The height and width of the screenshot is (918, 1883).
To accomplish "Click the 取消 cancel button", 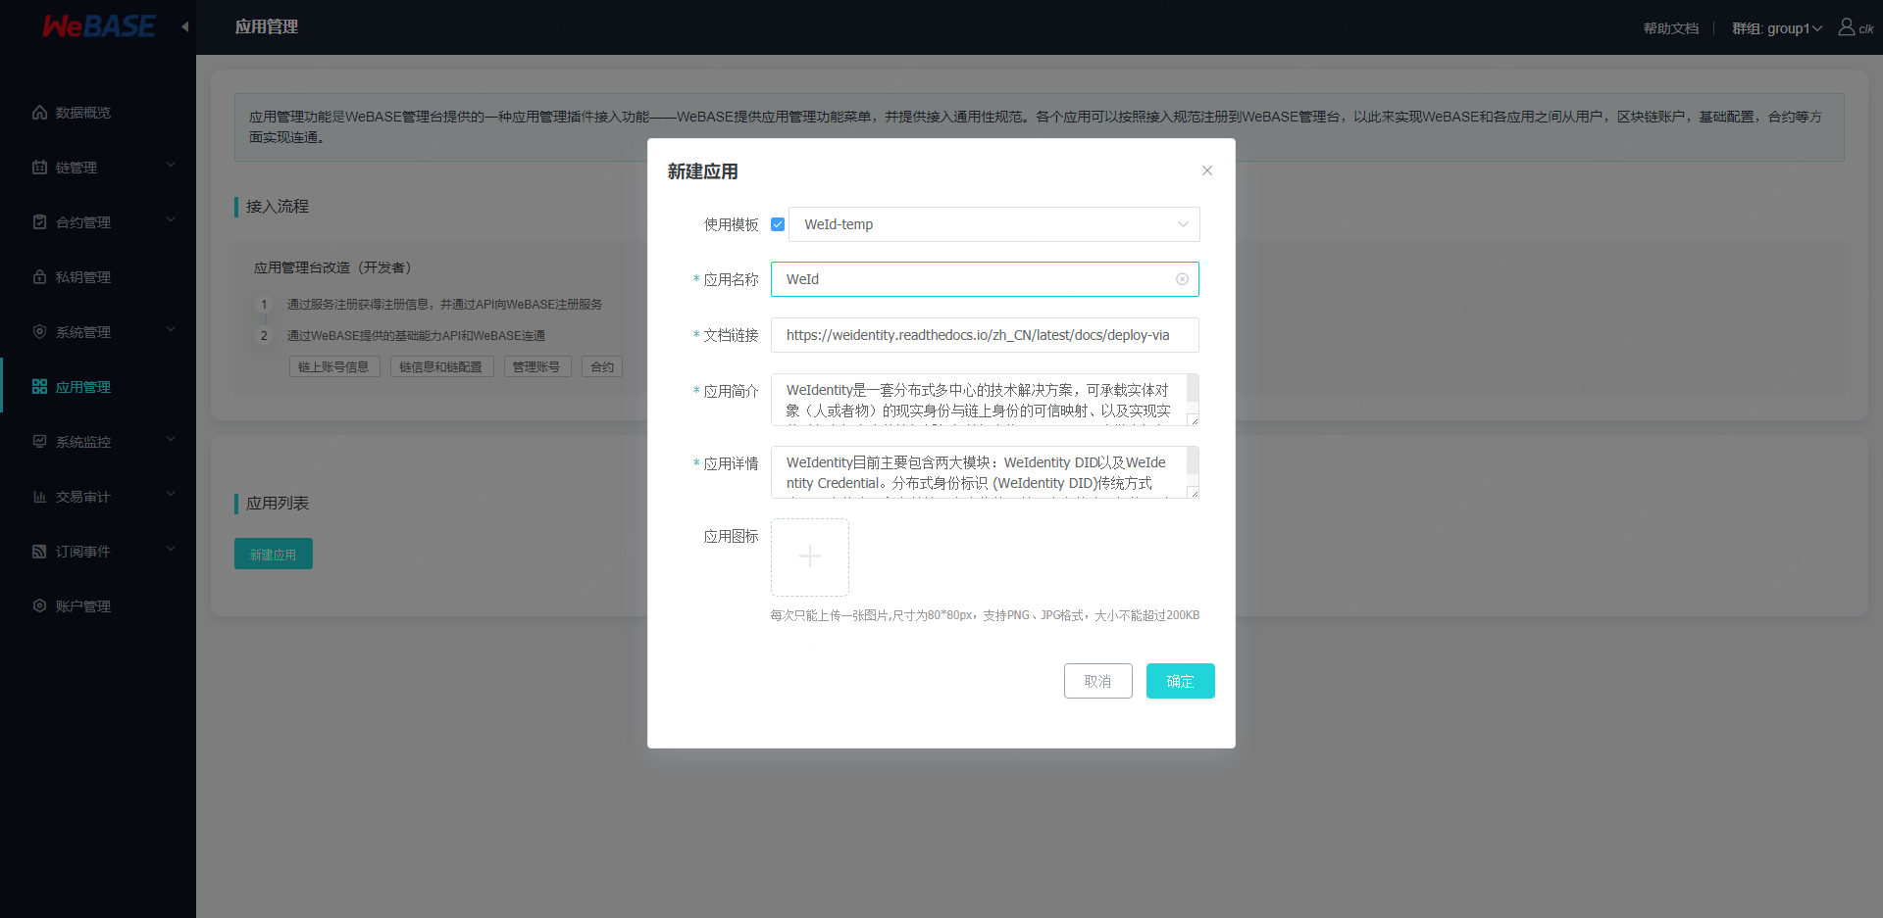I will (1098, 681).
